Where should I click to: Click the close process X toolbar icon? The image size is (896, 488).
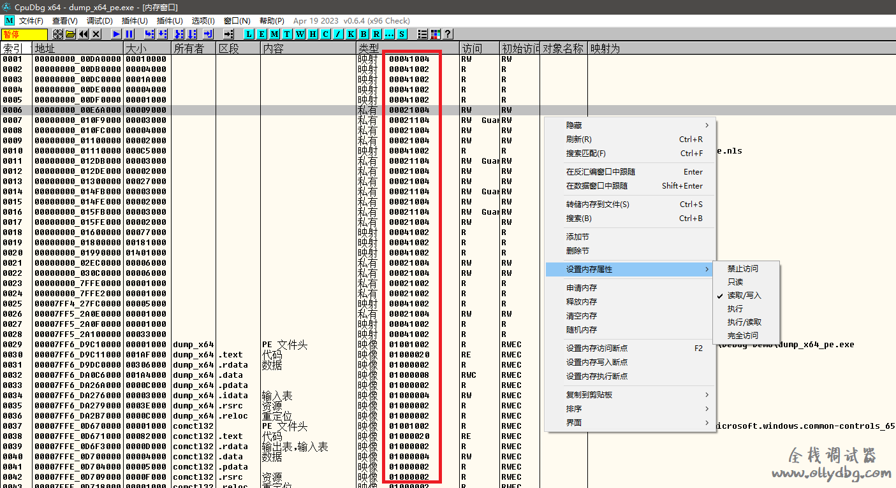click(96, 34)
